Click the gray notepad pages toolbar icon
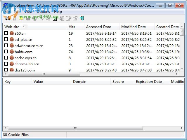Screen dimensions: 187x140 click(x=62, y=18)
